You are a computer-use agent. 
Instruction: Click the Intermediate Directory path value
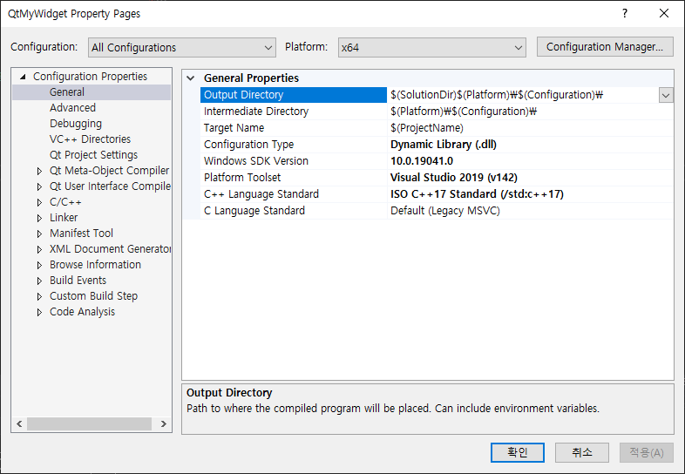(464, 112)
